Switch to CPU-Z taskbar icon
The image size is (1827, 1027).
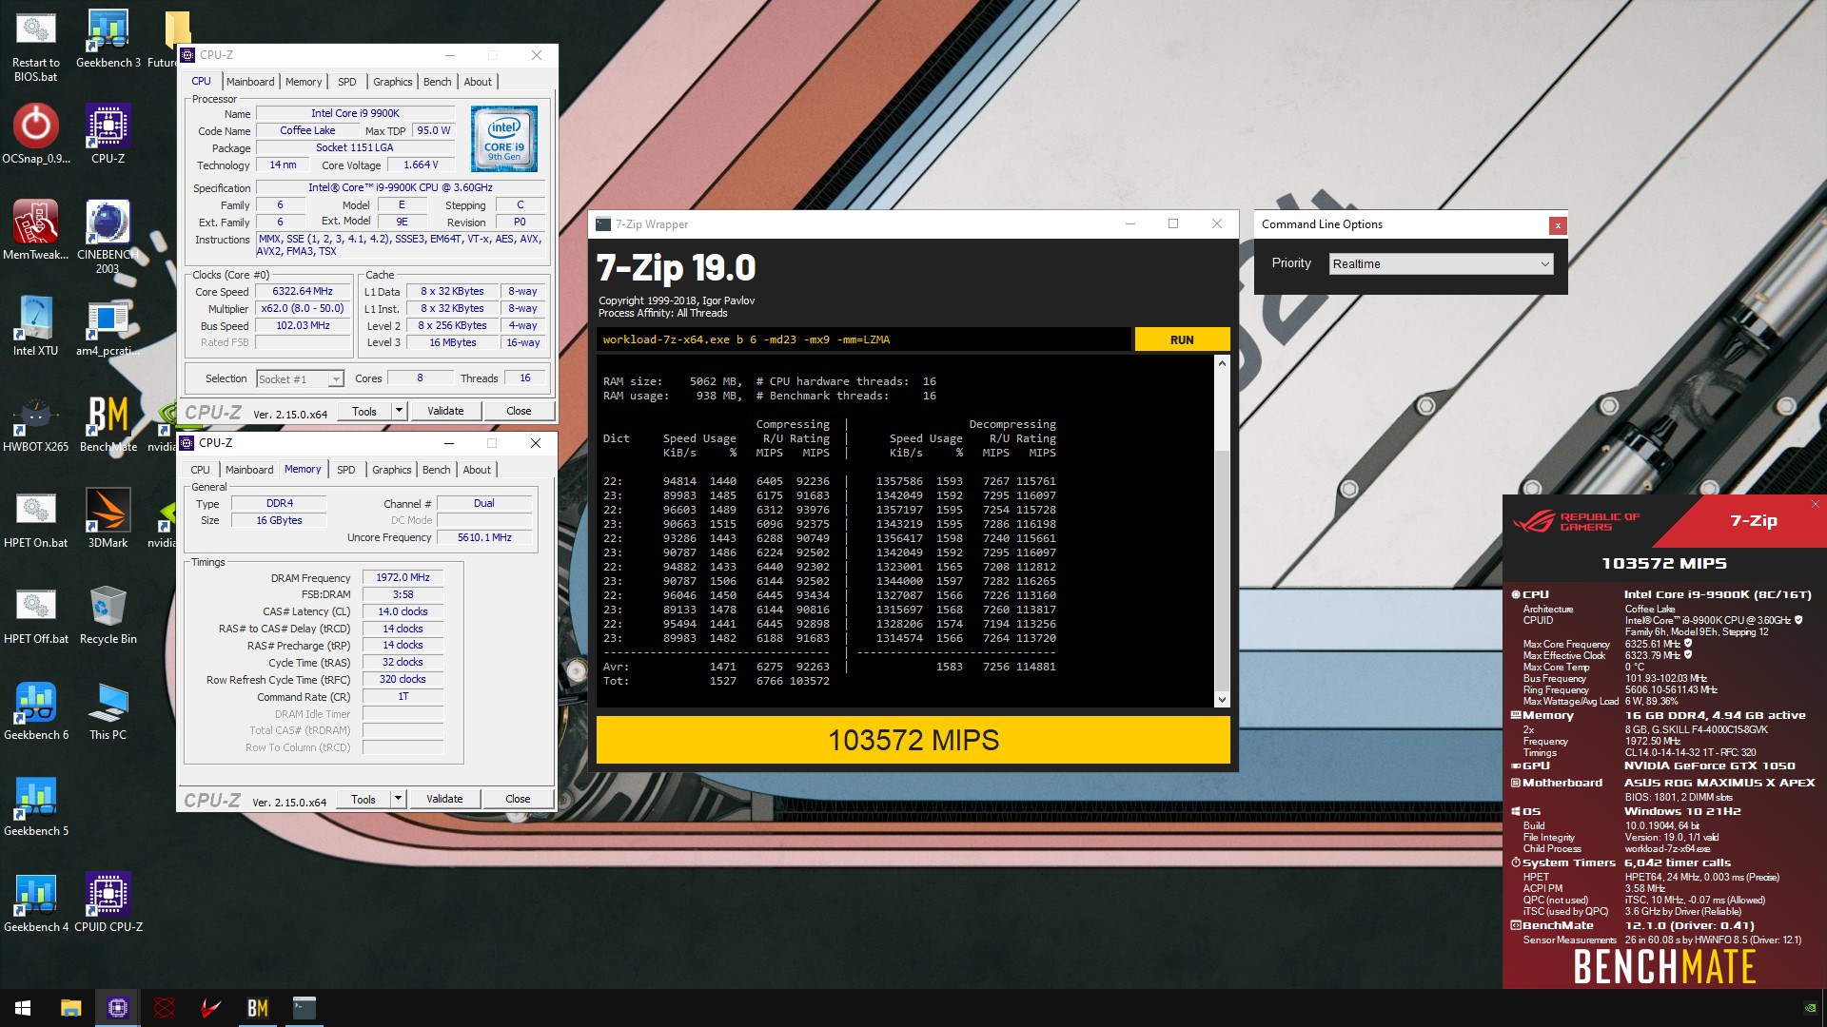(117, 1008)
